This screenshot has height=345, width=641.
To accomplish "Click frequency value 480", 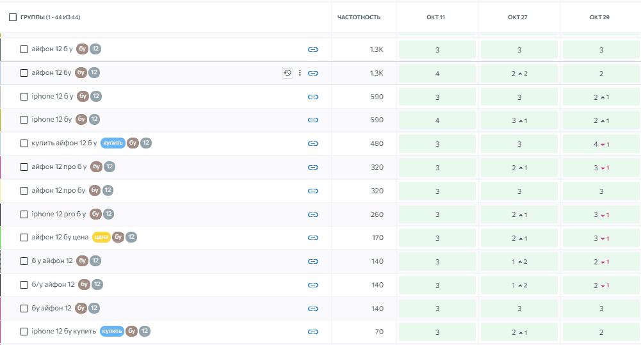I will (377, 143).
